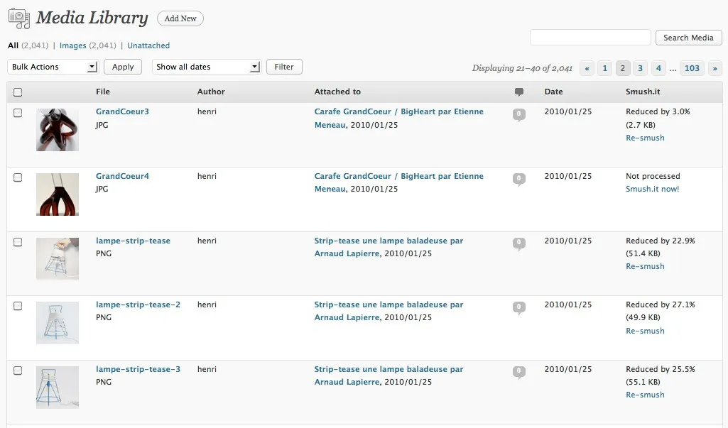This screenshot has width=728, height=428.
Task: Open the Bulk Actions dropdown
Action: 53,67
